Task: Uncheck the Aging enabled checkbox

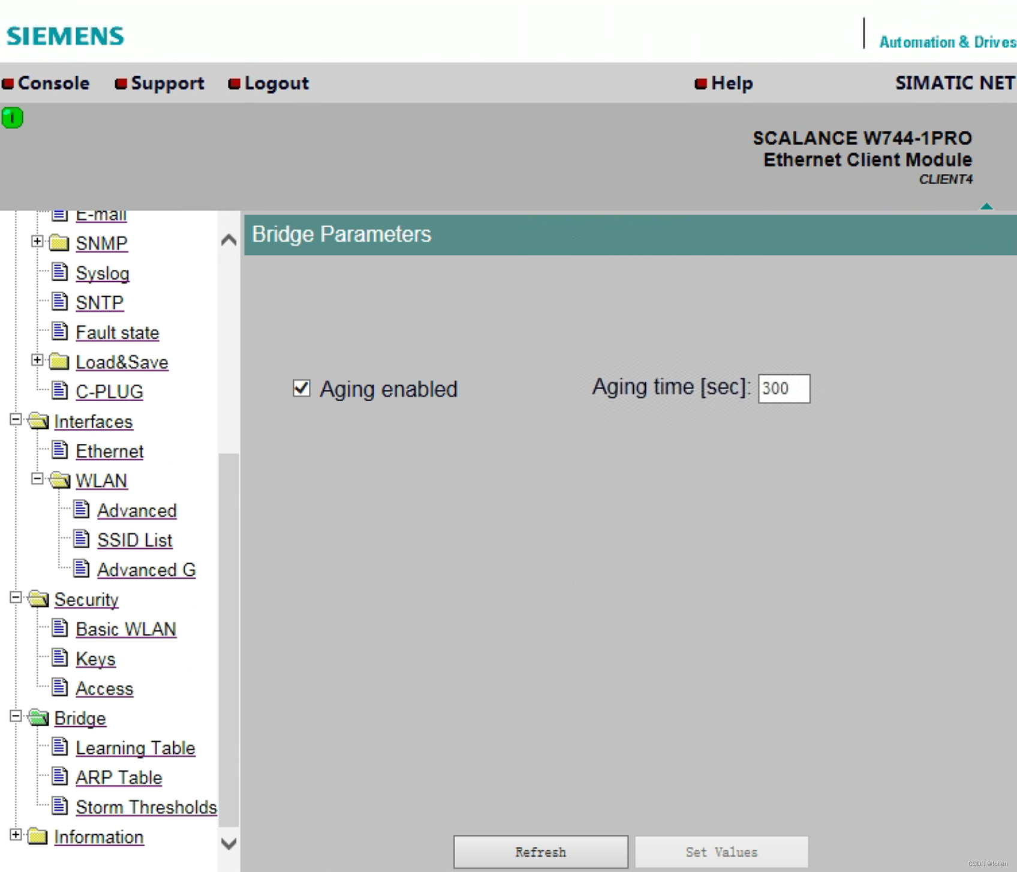Action: click(302, 388)
